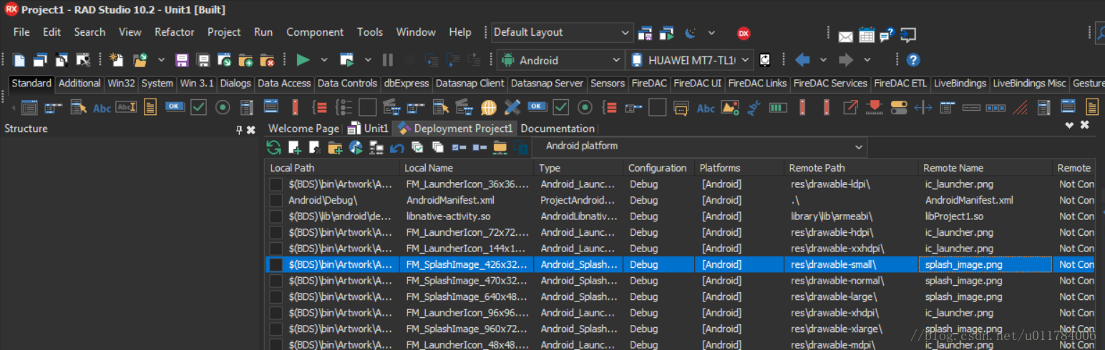This screenshot has height=350, width=1105.
Task: Click the device refresh icon beside HUAWEI
Action: (x=765, y=60)
